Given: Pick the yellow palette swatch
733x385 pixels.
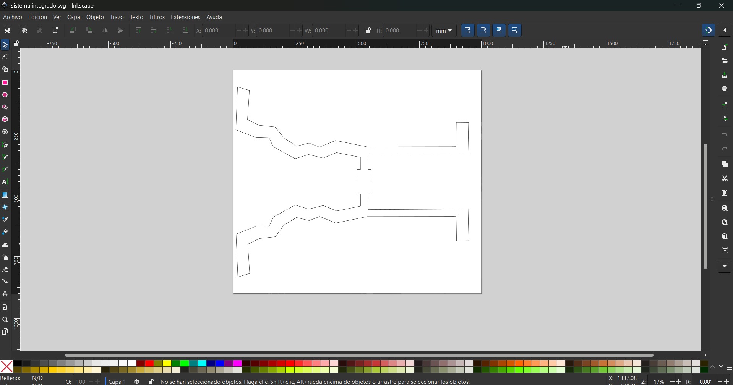Looking at the screenshot, I should click(x=167, y=364).
